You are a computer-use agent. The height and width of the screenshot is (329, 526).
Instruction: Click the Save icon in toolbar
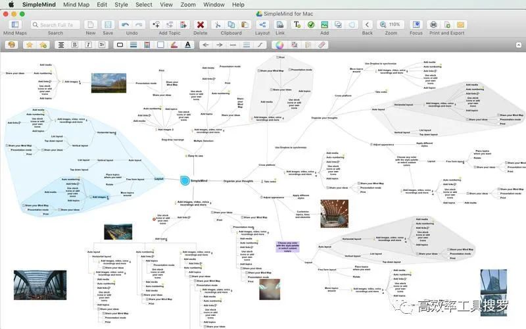107,24
